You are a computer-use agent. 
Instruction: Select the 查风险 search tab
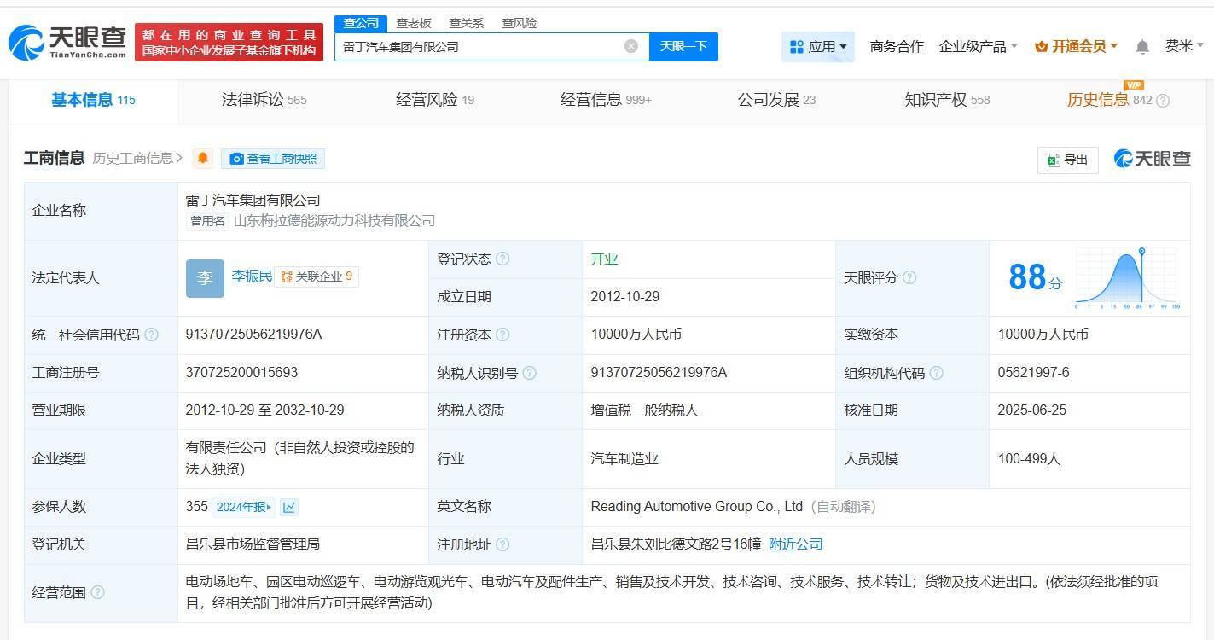tap(520, 23)
